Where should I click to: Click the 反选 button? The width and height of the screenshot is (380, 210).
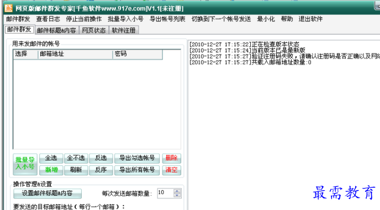click(x=101, y=158)
